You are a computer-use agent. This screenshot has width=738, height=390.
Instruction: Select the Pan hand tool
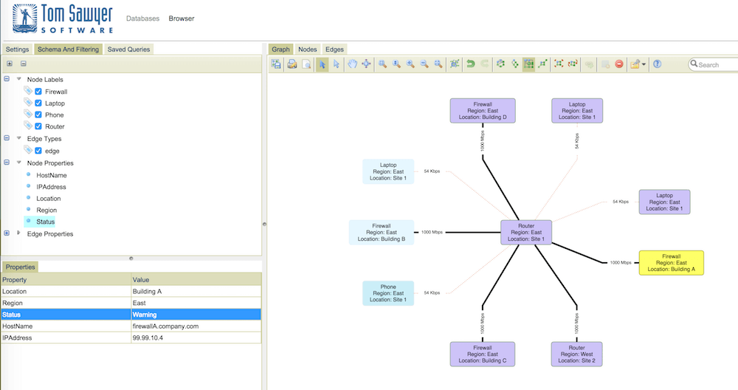tap(353, 64)
